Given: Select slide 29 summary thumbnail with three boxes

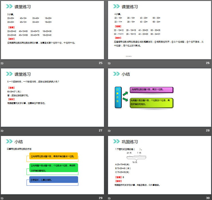Looking at the screenshot, I should click(x=52, y=165).
